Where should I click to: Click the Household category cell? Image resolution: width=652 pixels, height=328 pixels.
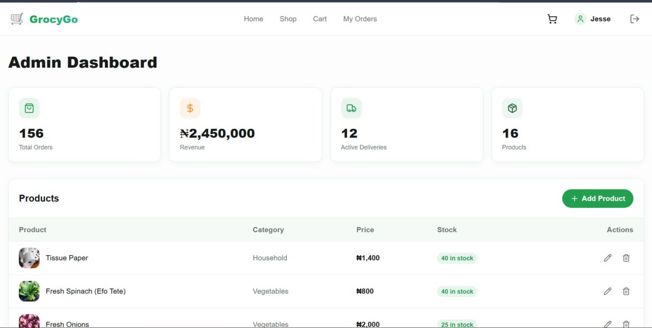tap(270, 258)
